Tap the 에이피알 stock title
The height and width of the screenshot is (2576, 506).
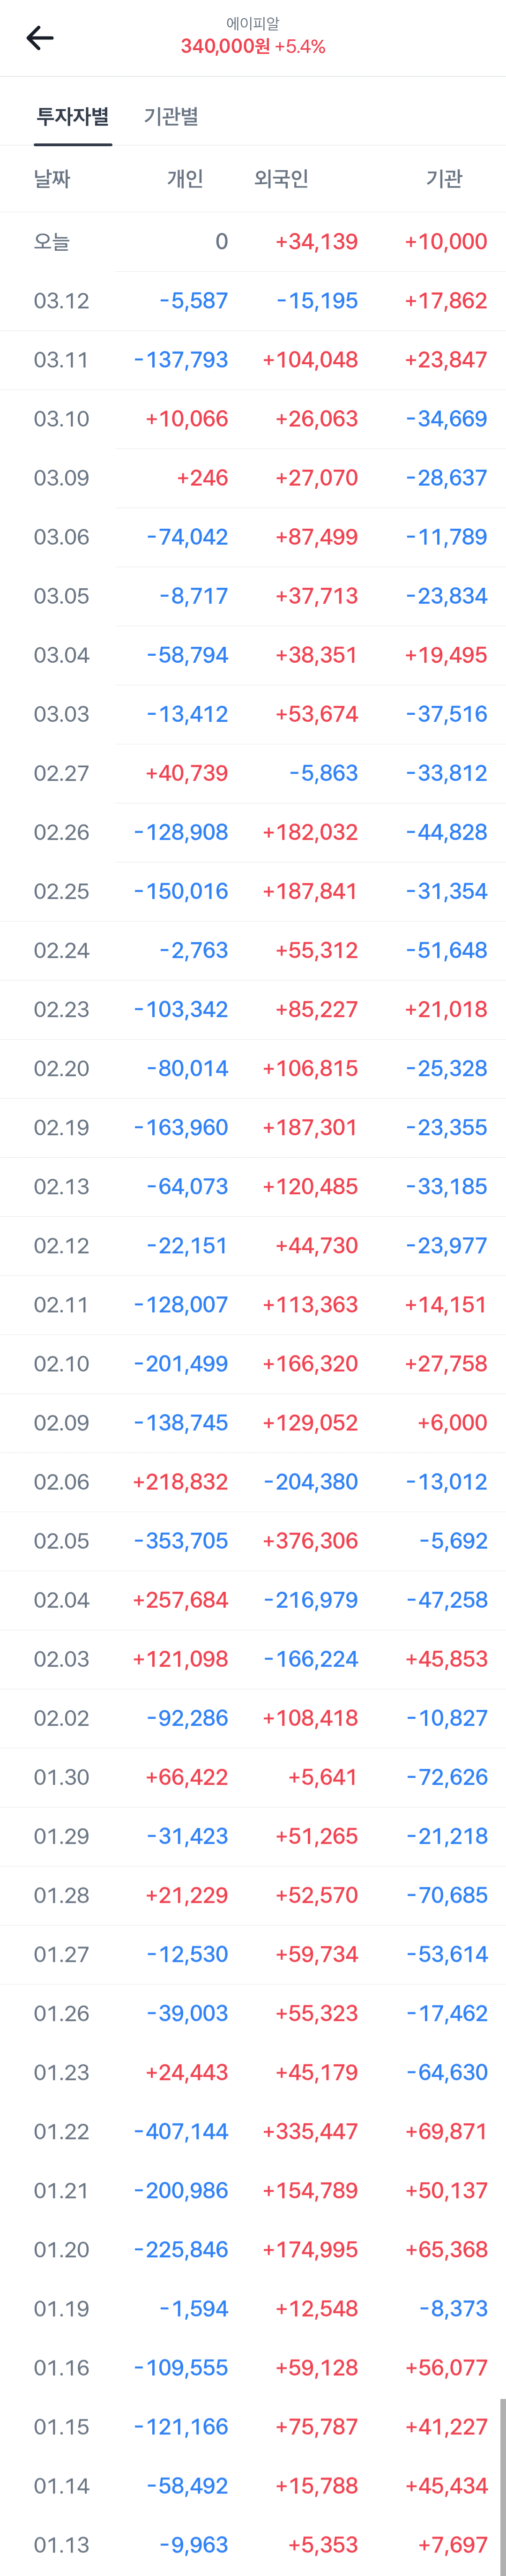click(253, 23)
